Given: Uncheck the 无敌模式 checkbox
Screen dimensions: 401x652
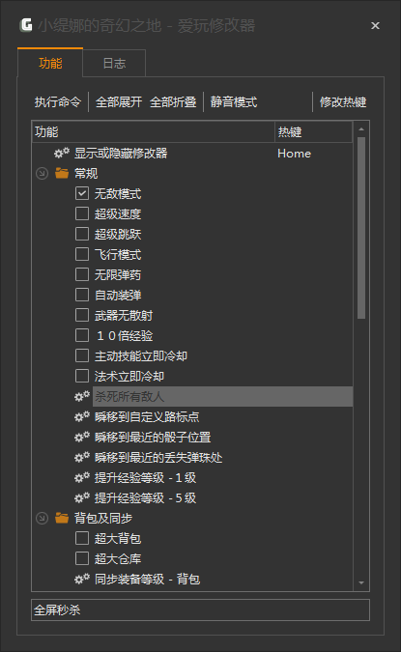Looking at the screenshot, I should [x=82, y=193].
